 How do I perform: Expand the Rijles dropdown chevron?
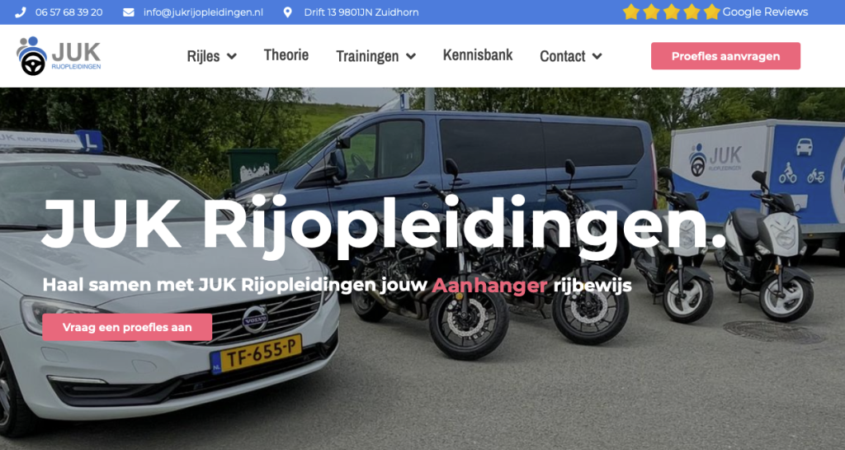[x=232, y=56]
